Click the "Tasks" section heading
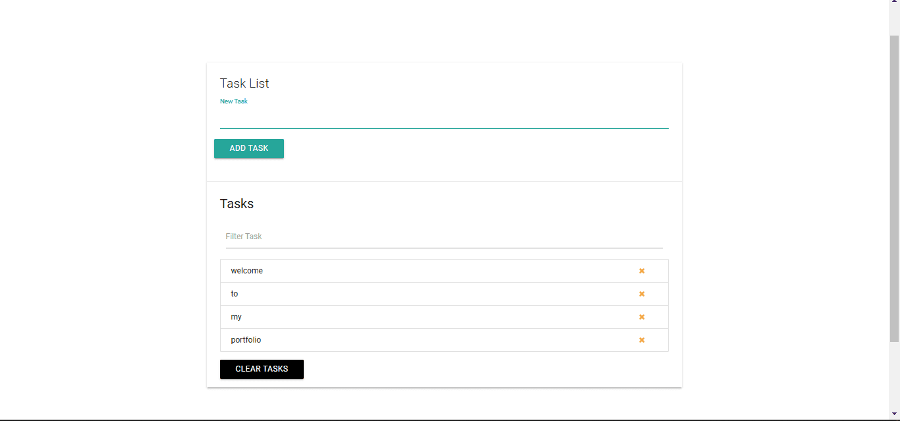Screen dimensions: 900x421 (x=237, y=204)
